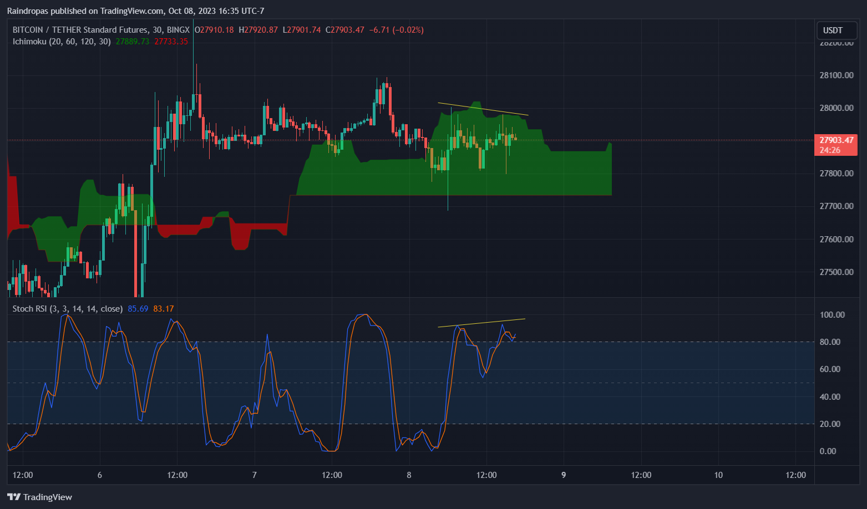Click the 28000.00 price scale label
867x509 pixels.
click(836, 108)
